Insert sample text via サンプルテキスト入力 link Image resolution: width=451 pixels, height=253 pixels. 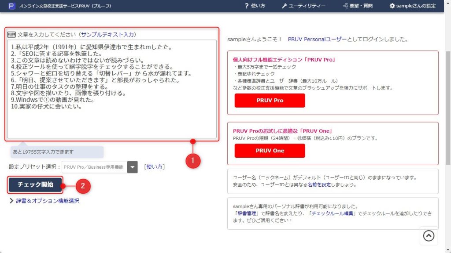click(108, 35)
